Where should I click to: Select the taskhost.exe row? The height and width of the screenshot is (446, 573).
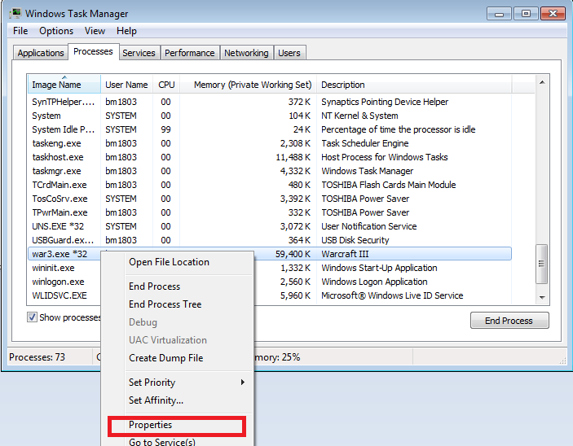point(270,157)
